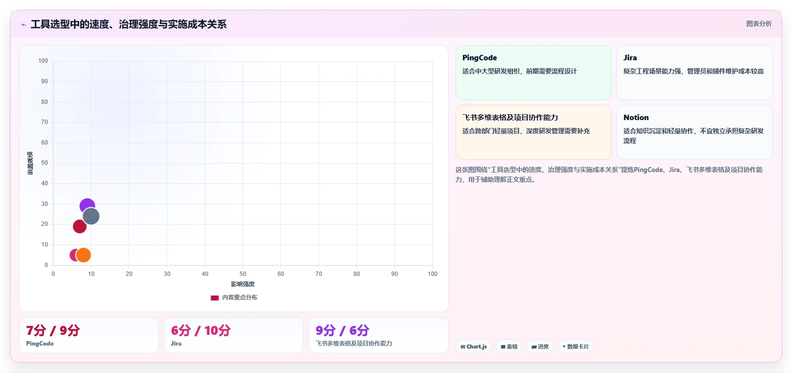Click the 影响强度 x-axis title

click(x=243, y=284)
